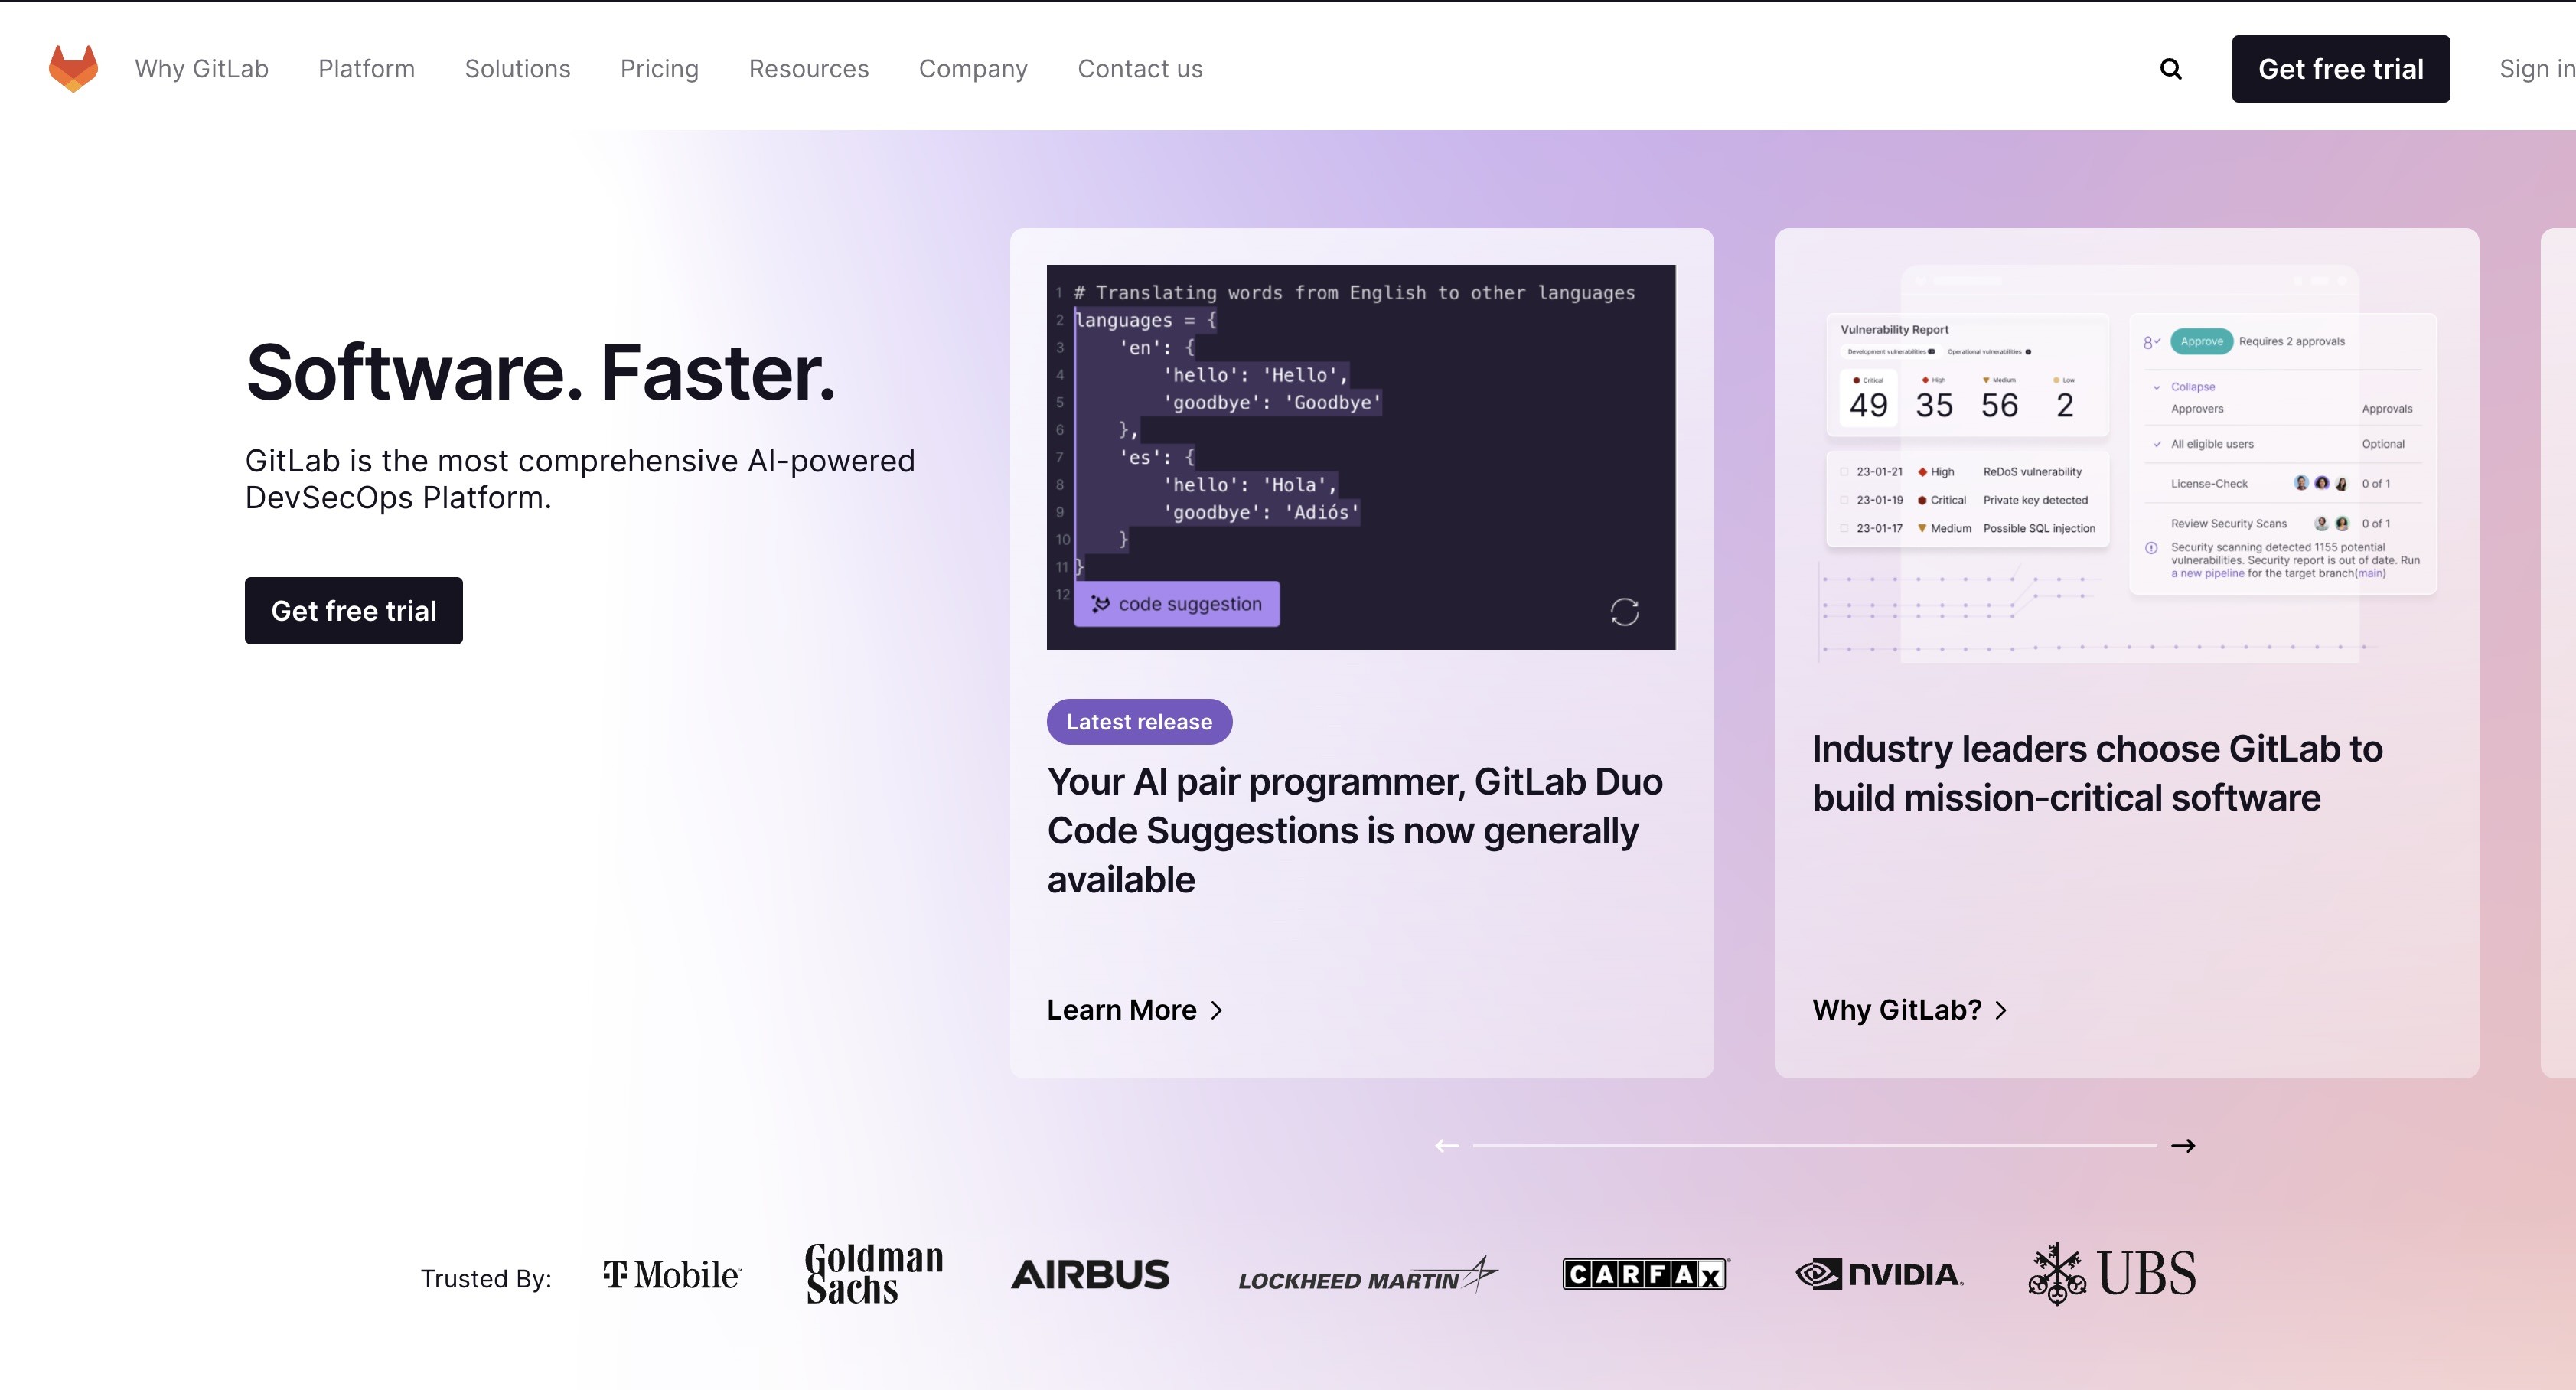Click the carousel right arrow
The width and height of the screenshot is (2576, 1390).
tap(2183, 1146)
